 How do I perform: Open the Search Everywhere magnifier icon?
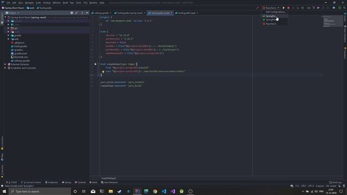pos(344,8)
